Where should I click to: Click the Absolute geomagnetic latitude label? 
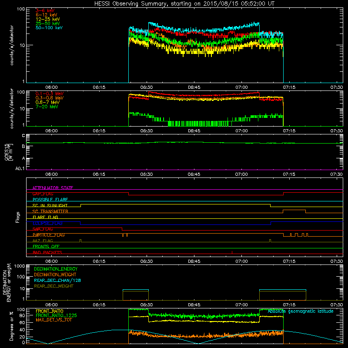coord(301,311)
